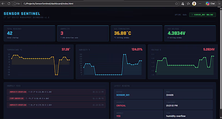Open the browser settings ellipsis menu
Screen dimensions: 222x119
tap(200, 4)
